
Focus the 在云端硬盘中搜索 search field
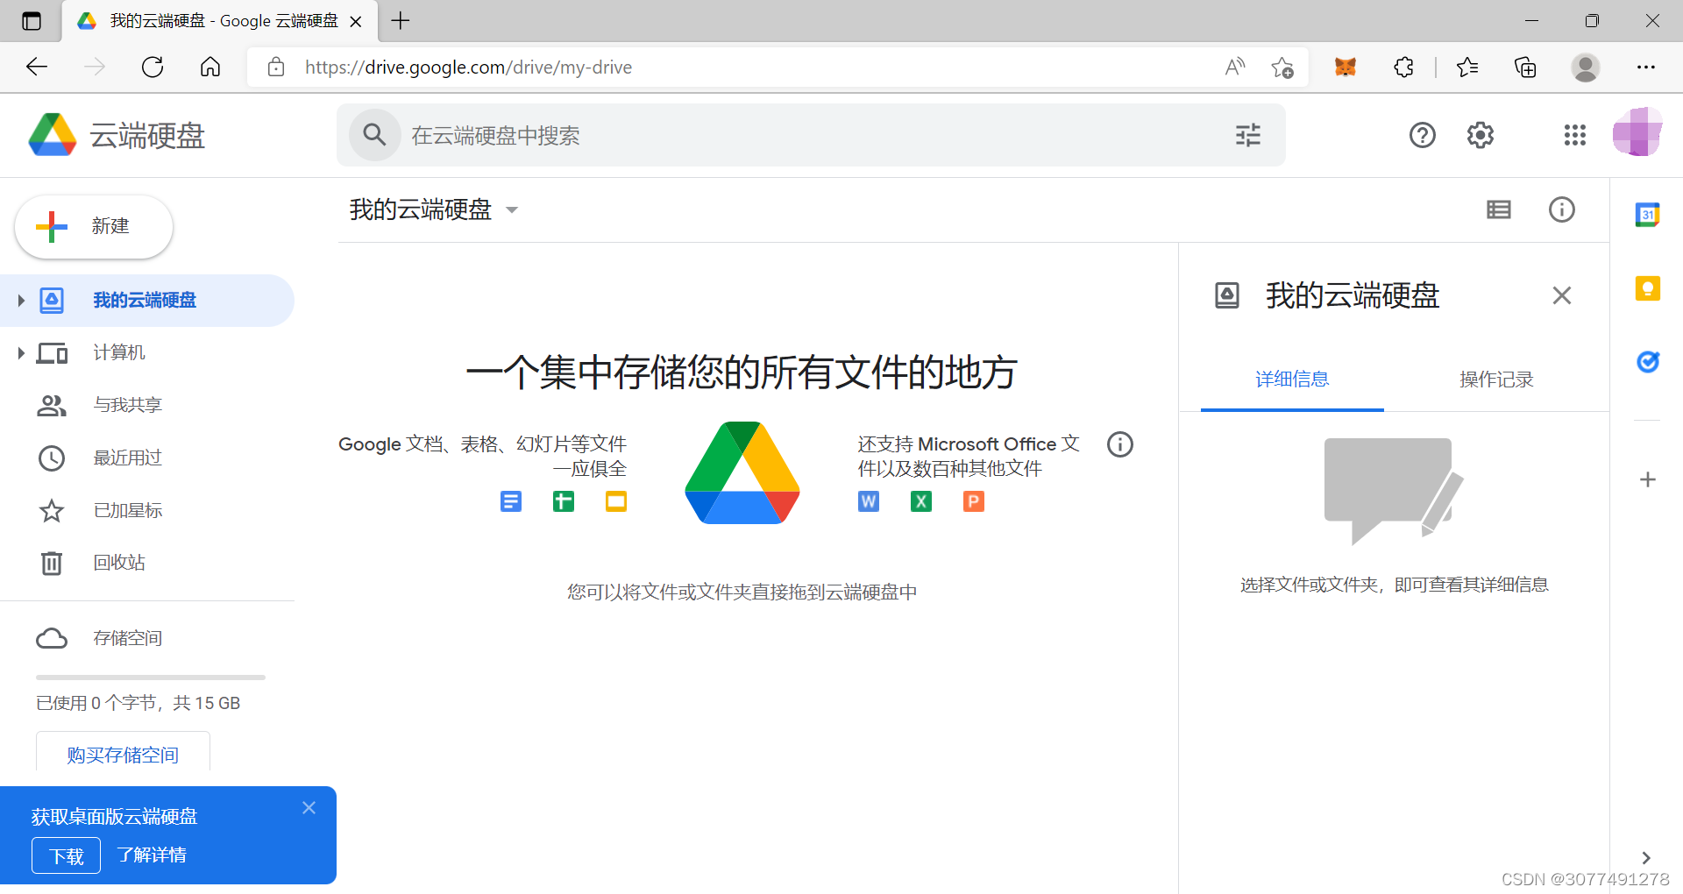811,135
